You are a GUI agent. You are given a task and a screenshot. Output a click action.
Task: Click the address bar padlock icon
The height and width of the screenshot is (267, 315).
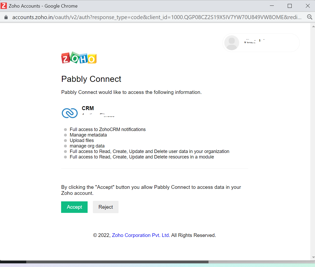click(x=6, y=17)
